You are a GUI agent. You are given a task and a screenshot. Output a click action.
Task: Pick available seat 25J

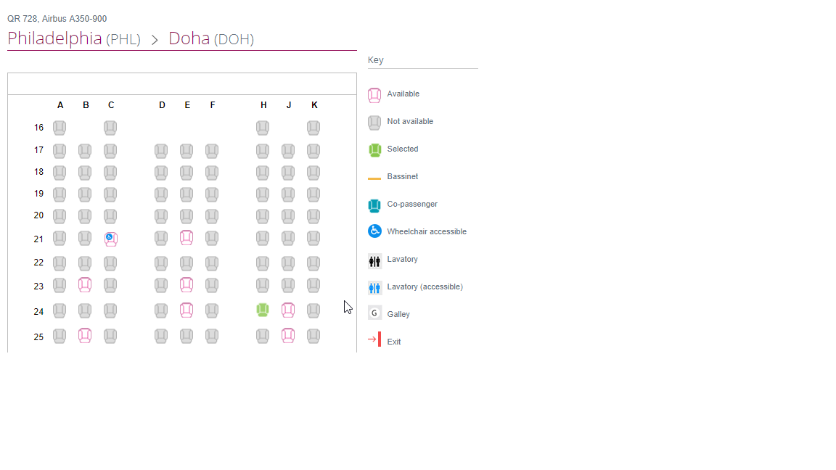click(288, 336)
